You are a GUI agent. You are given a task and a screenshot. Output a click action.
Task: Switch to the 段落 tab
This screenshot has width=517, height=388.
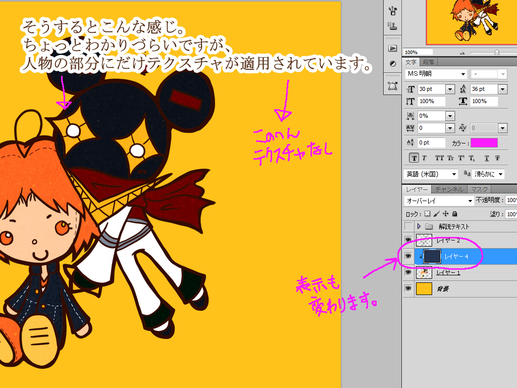coord(429,62)
